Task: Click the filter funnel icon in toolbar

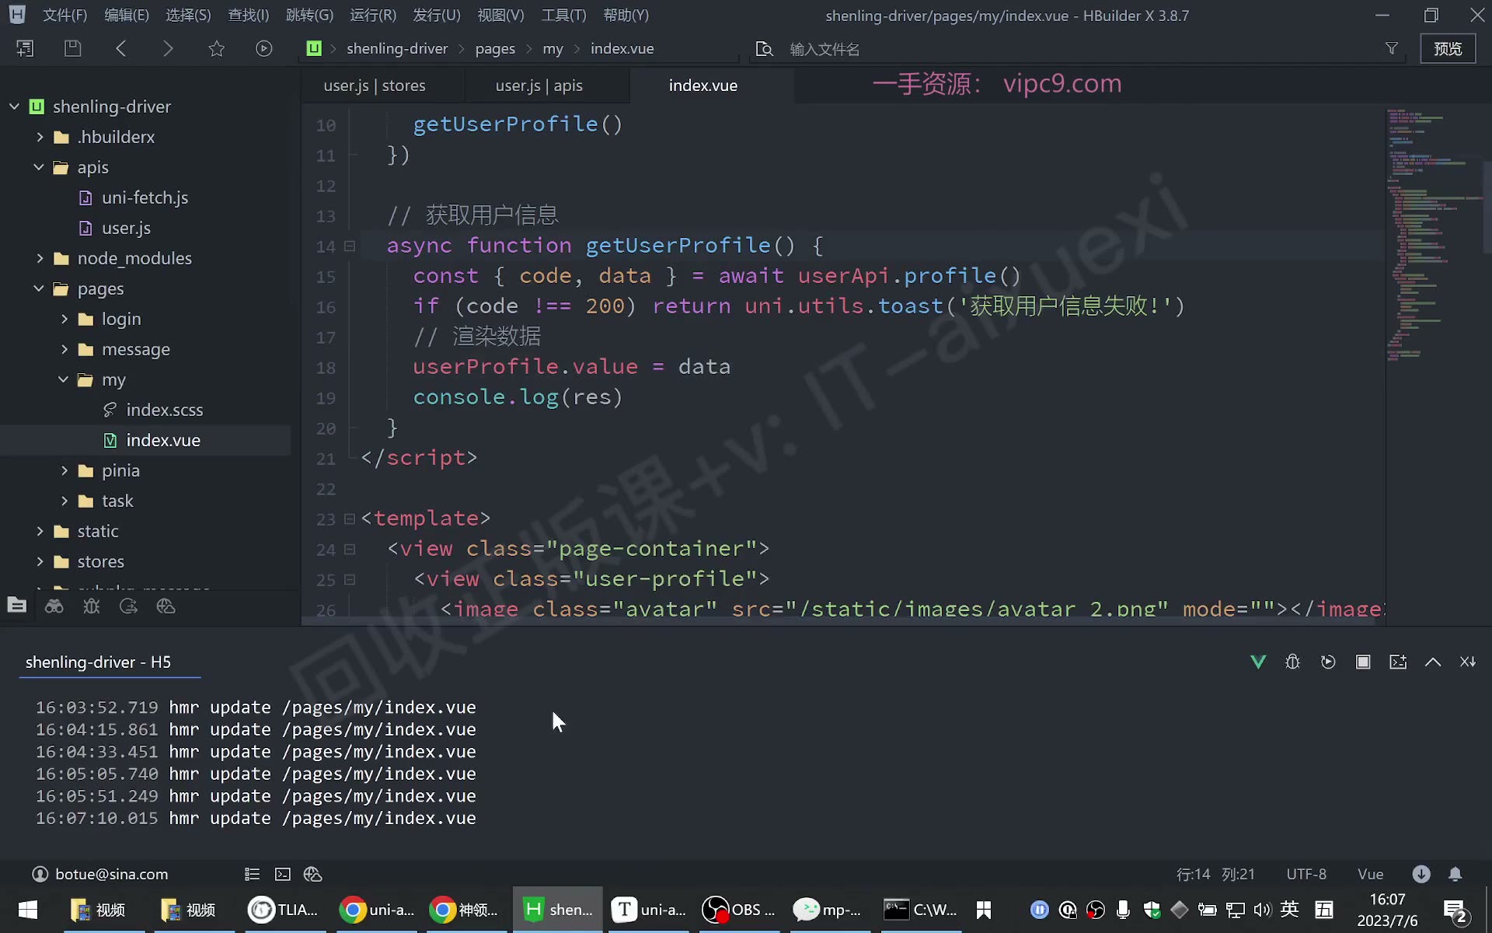Action: (x=1392, y=48)
